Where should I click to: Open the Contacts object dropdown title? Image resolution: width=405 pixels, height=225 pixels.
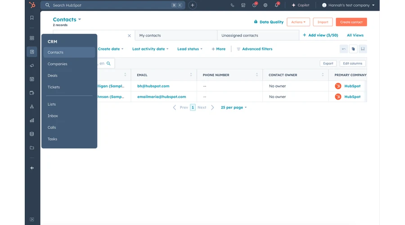[67, 19]
